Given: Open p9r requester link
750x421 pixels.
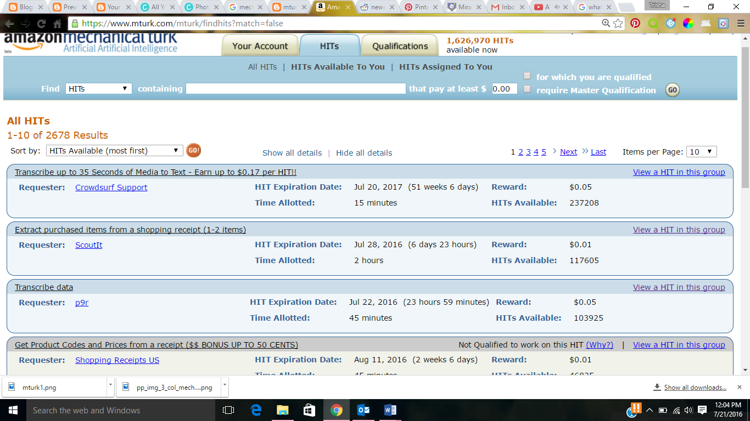Looking at the screenshot, I should tap(82, 303).
